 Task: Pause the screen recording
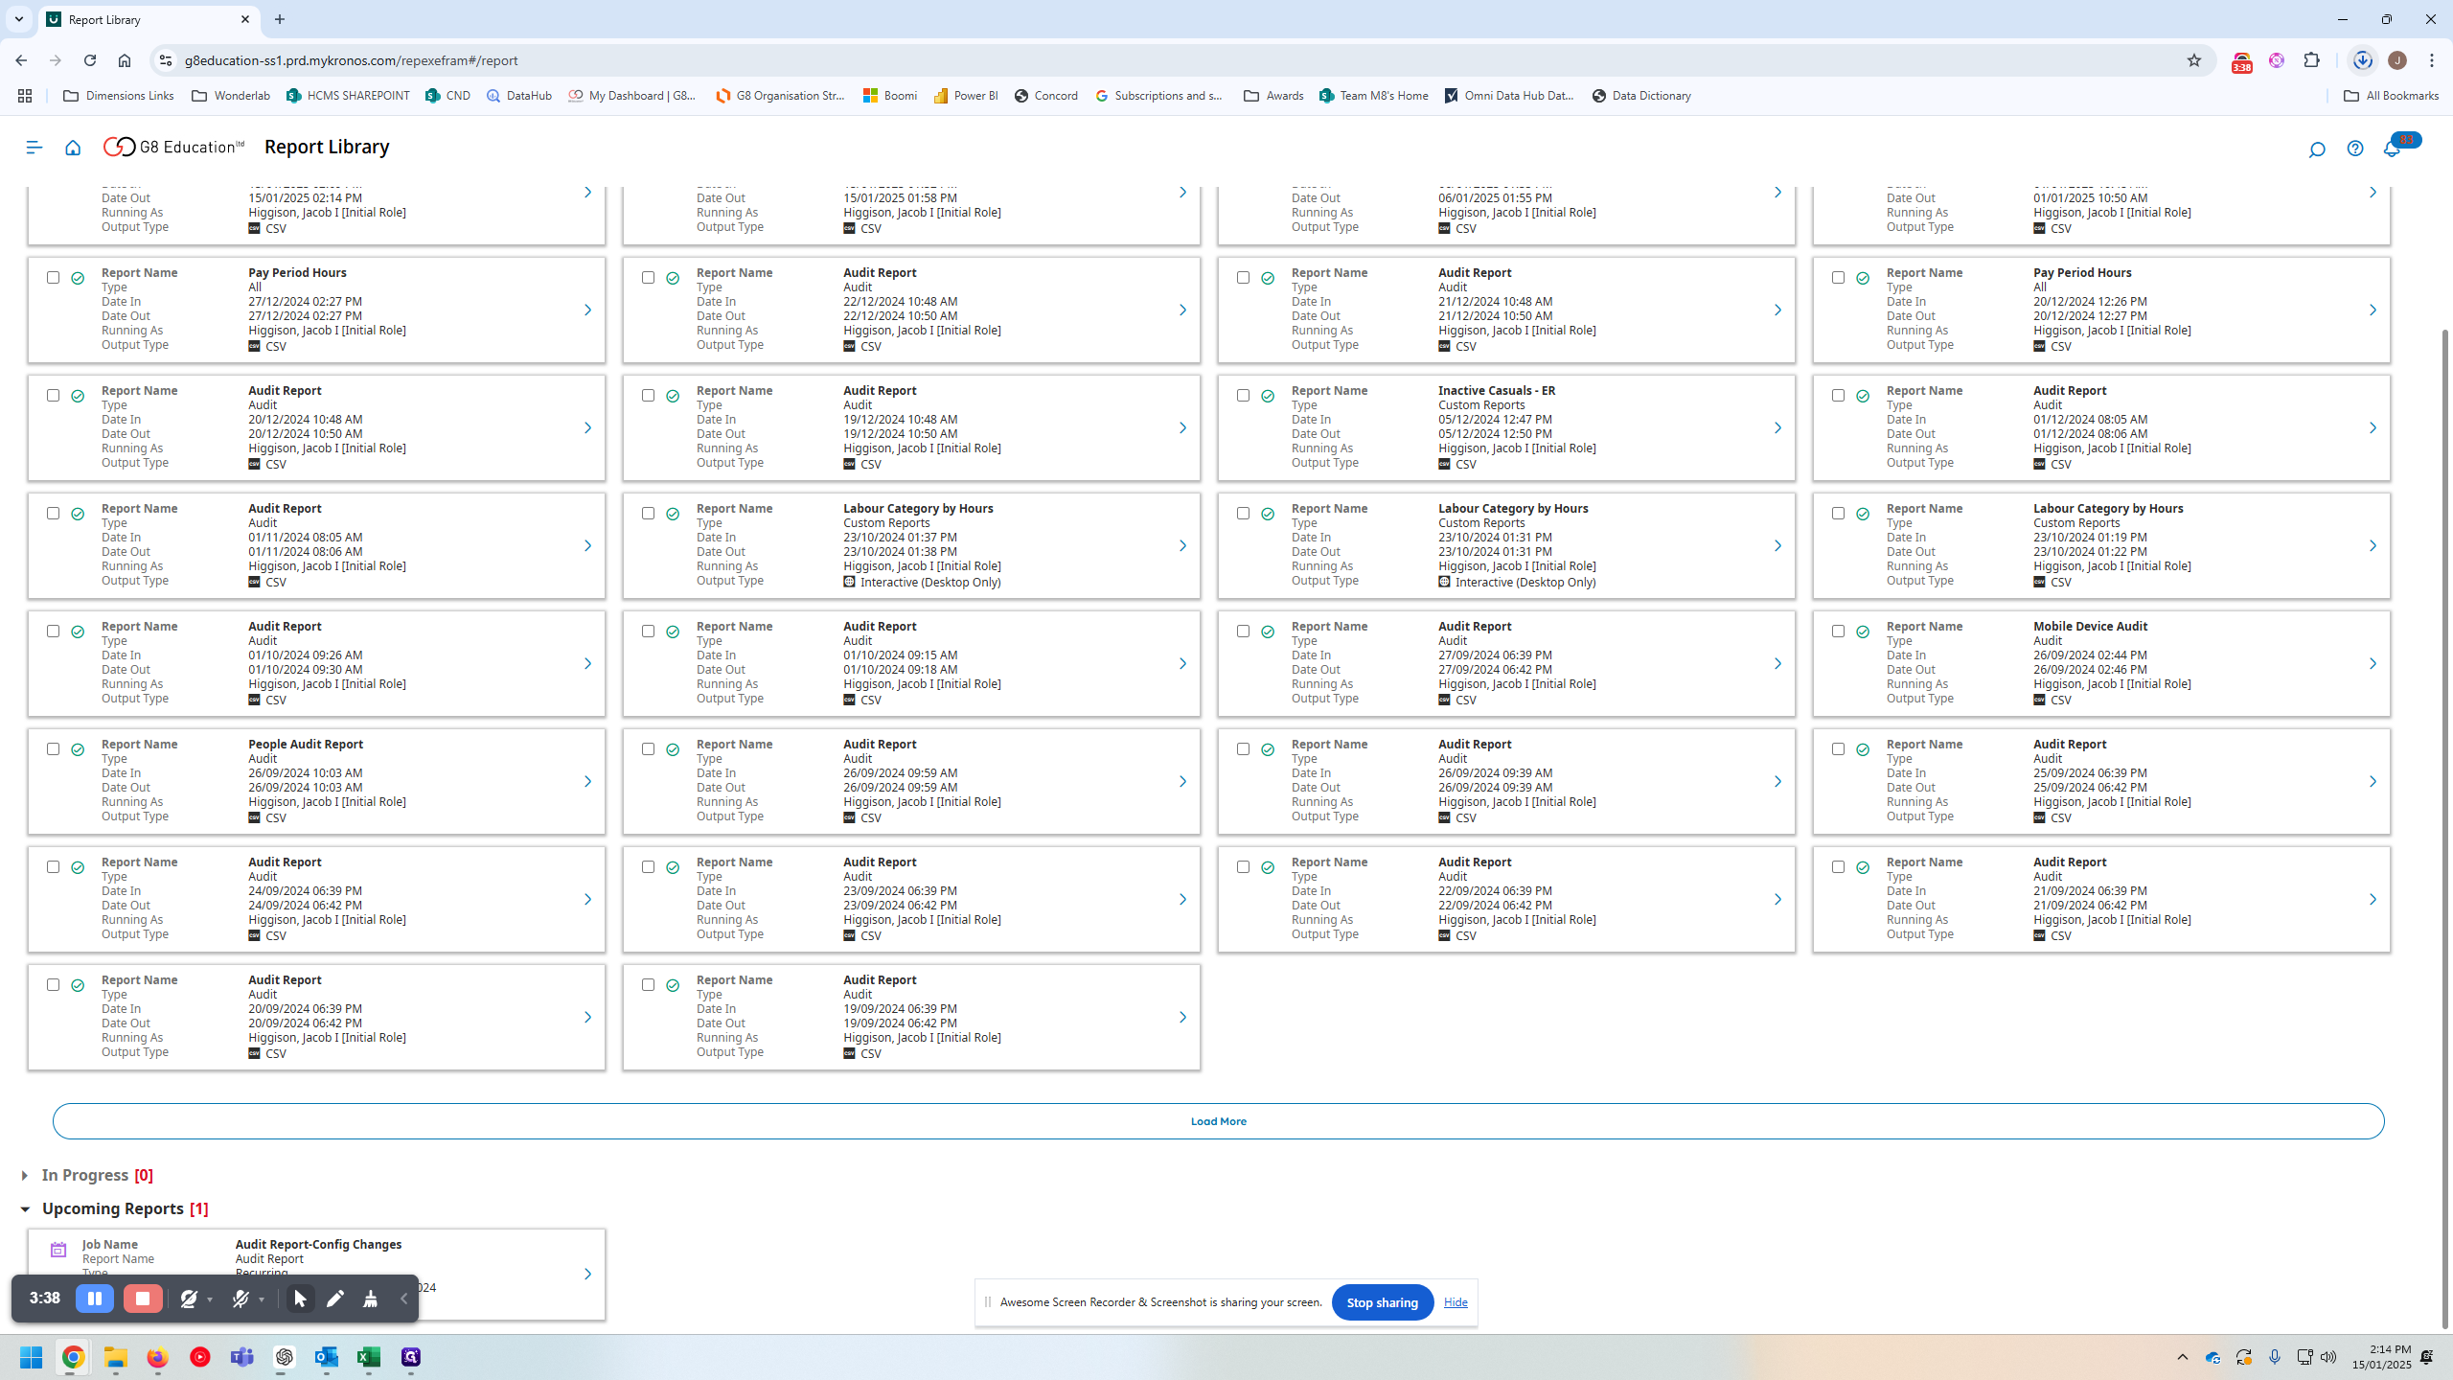click(95, 1299)
